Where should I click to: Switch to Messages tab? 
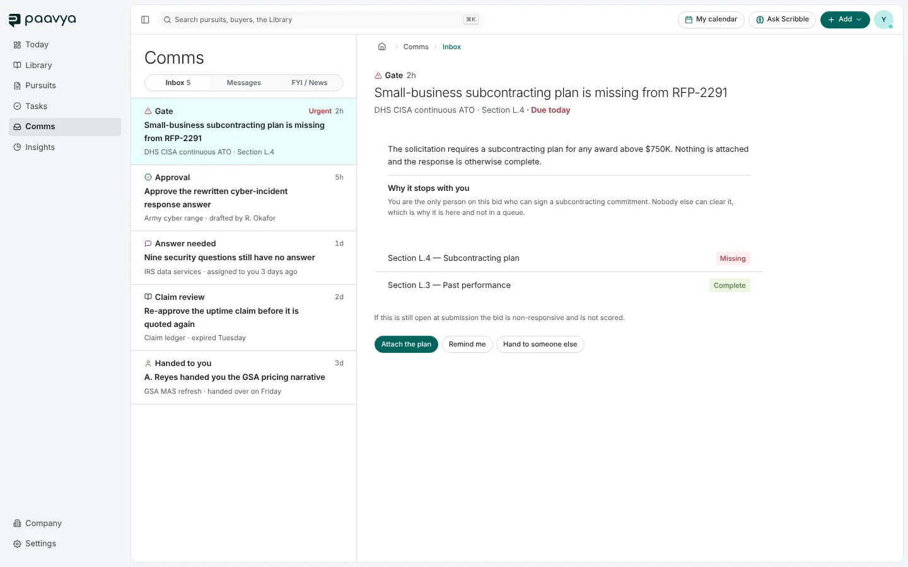pyautogui.click(x=244, y=83)
